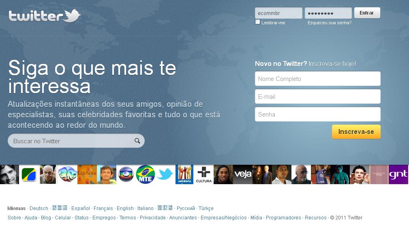Open the Mídia footer link
The image size is (409, 238).
click(257, 218)
